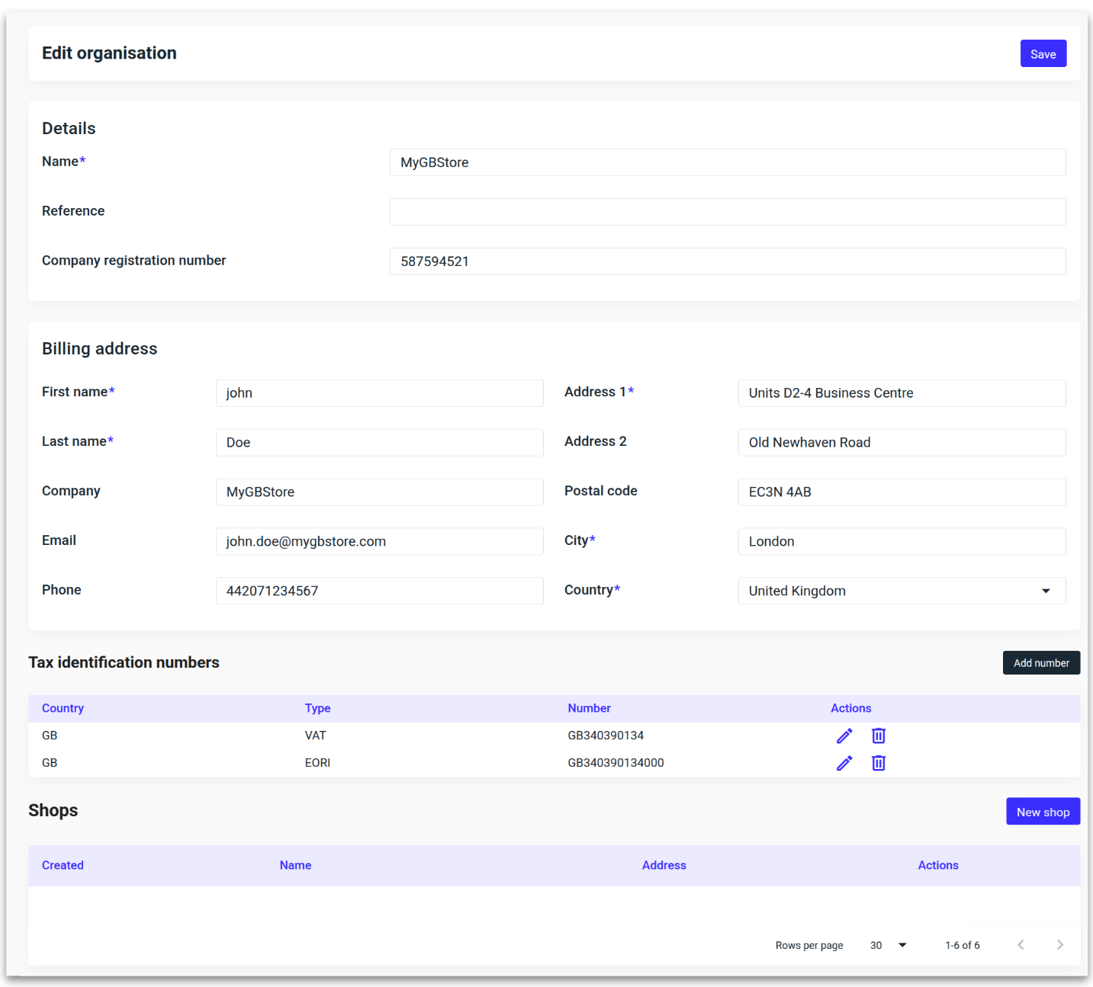Go to the next page of shops
This screenshot has height=987, width=1093.
click(1060, 944)
